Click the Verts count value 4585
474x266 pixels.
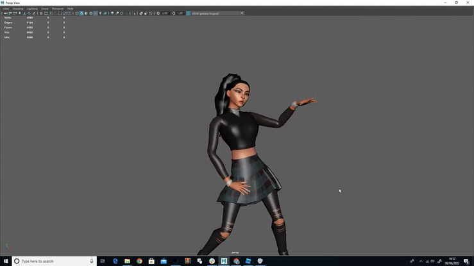click(30, 18)
